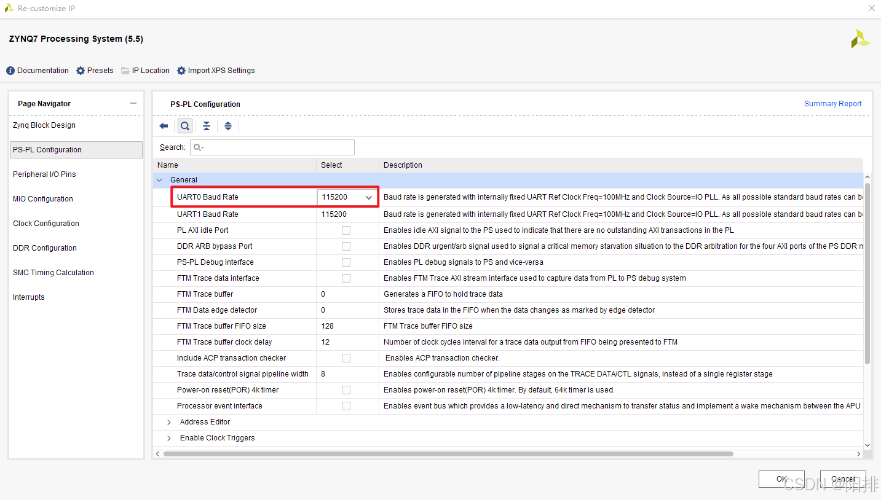The image size is (881, 500).
Task: Click the search field magnifier icon
Action: 198,147
